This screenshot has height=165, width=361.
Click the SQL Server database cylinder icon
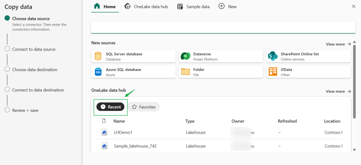tap(98, 56)
